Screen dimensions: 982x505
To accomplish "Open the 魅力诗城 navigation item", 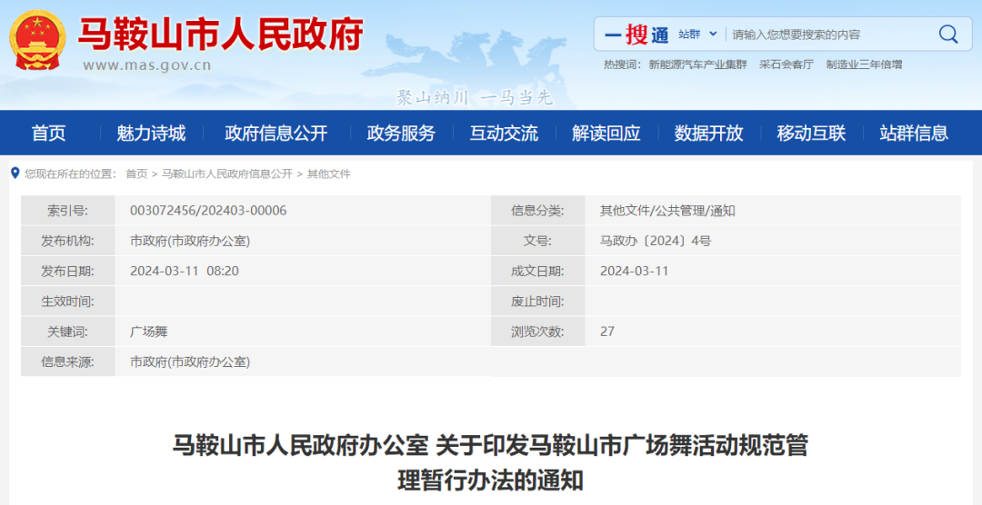I will [151, 133].
